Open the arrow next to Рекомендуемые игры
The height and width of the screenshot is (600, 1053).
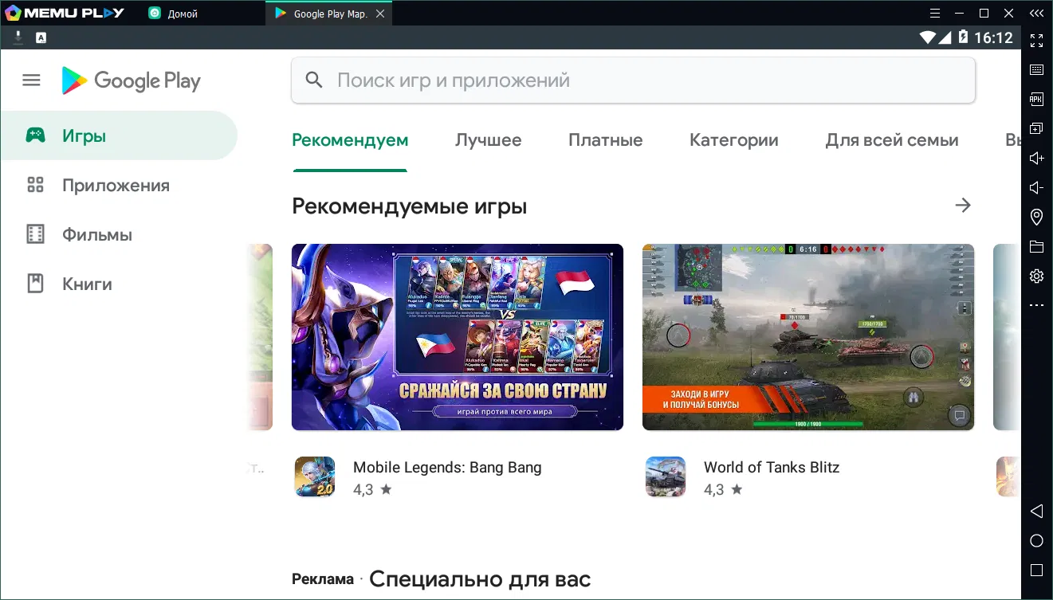point(963,206)
